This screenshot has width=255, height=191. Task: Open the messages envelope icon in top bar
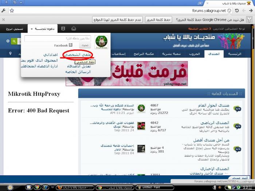pos(74,28)
